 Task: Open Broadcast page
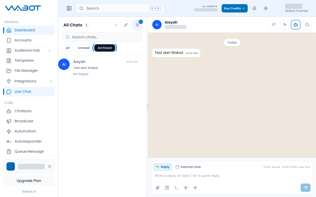click(x=29, y=121)
